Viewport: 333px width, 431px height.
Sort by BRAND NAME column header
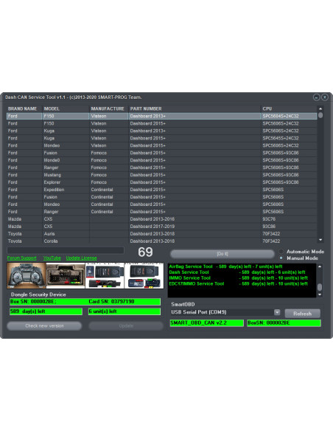24,108
